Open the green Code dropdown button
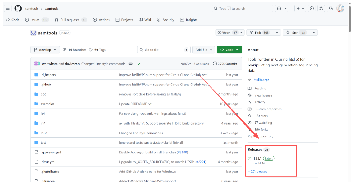The height and width of the screenshot is (190, 364). point(229,50)
